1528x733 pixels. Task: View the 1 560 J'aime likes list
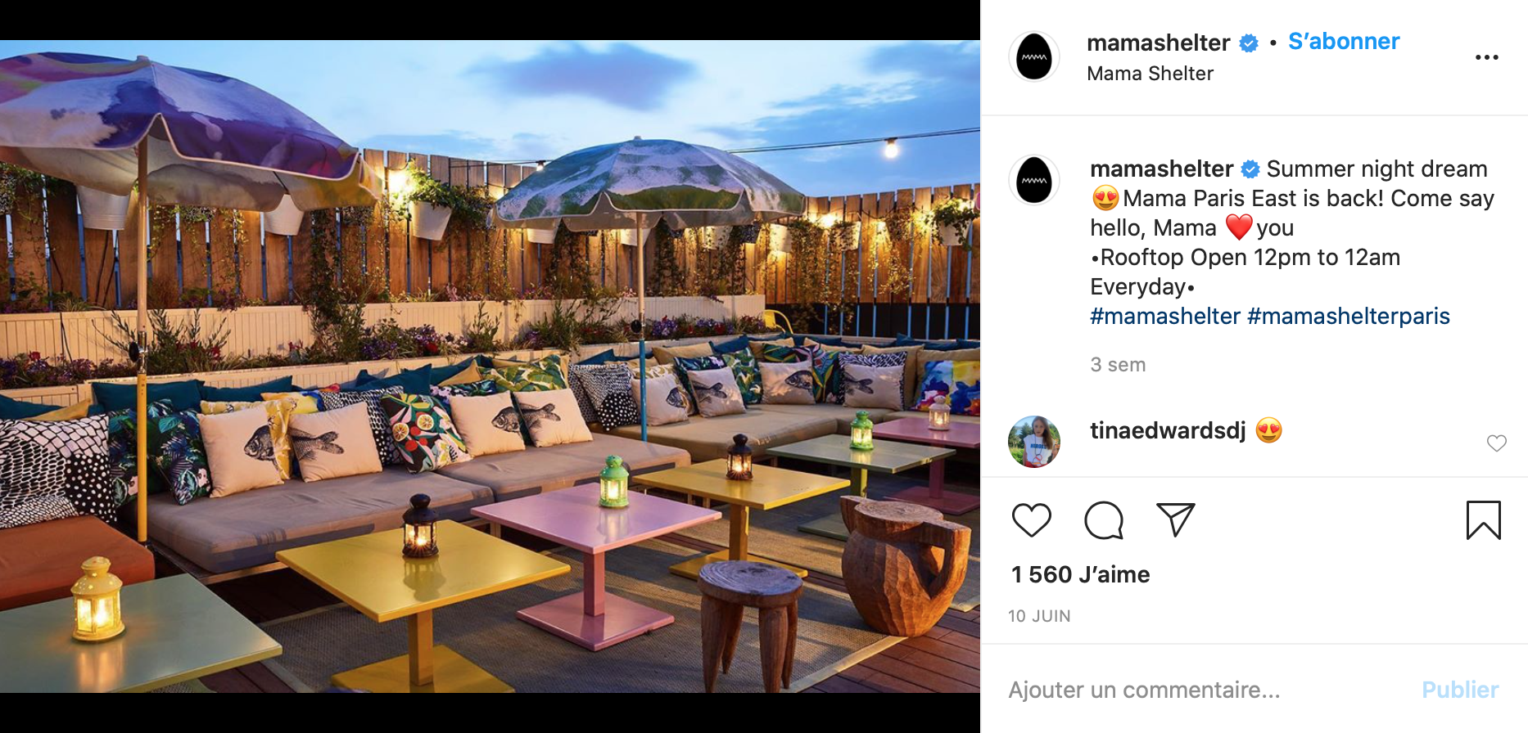coord(1080,574)
